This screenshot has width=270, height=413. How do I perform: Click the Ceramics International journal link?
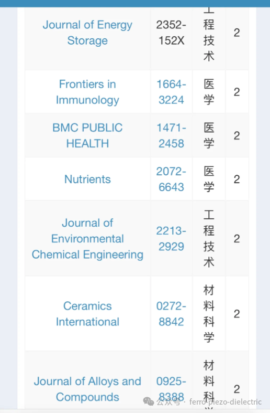87,314
